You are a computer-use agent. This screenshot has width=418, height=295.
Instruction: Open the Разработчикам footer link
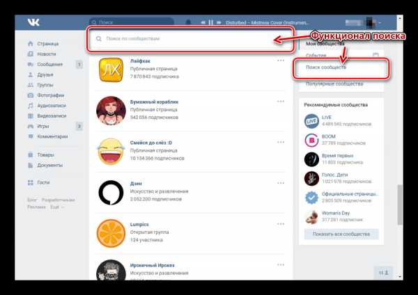[x=58, y=200]
